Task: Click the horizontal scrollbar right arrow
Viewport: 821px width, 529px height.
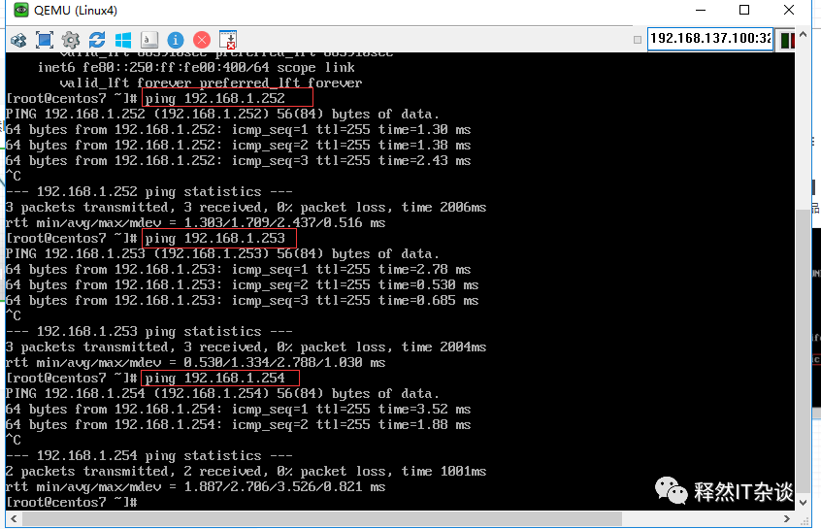Action: click(786, 518)
